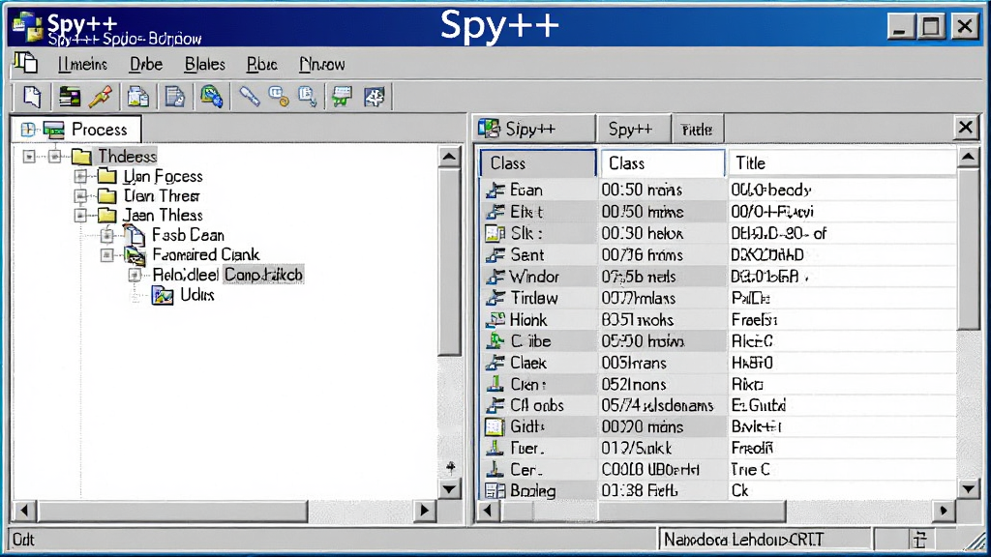The width and height of the screenshot is (991, 557).
Task: Click the orange pin toolbar icon
Action: 101,97
